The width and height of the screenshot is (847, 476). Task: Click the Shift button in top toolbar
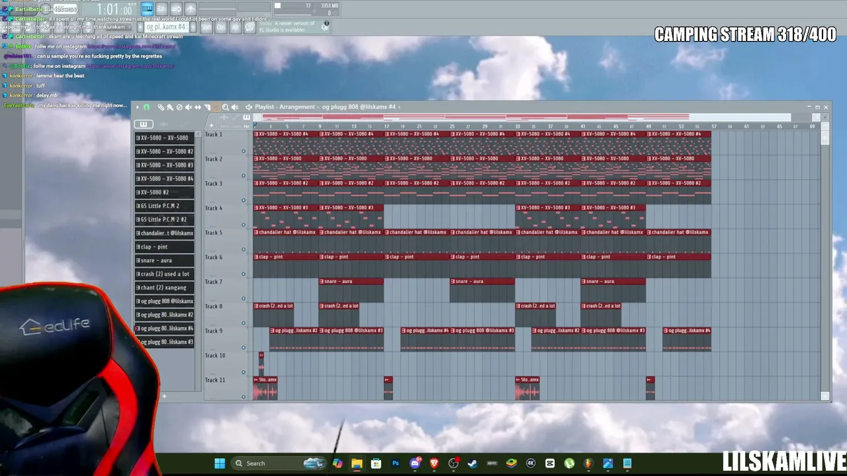pos(206,27)
